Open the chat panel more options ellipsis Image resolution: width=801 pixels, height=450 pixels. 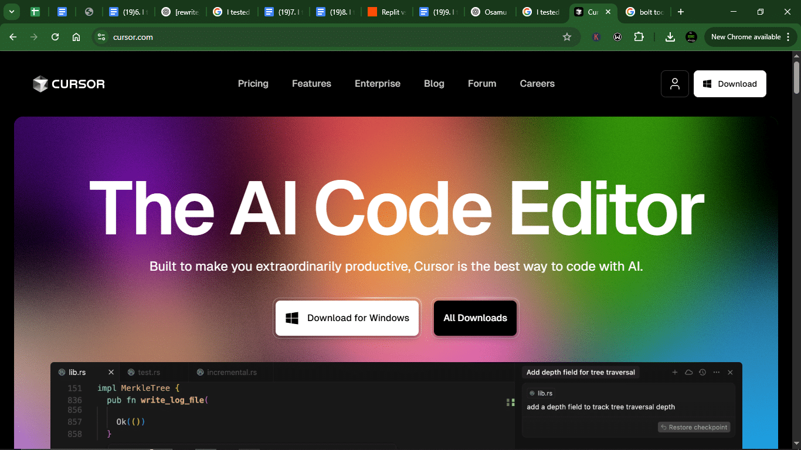(x=717, y=372)
